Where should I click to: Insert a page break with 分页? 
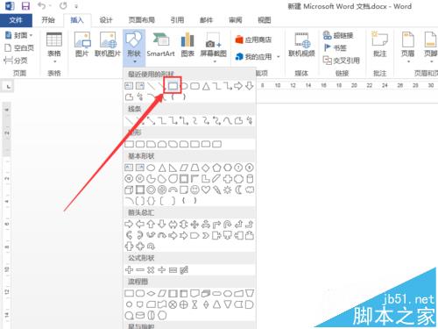coord(16,61)
